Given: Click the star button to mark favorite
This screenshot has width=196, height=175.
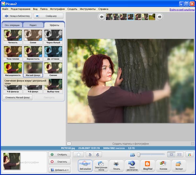Looking at the screenshot, I should pos(78,154).
